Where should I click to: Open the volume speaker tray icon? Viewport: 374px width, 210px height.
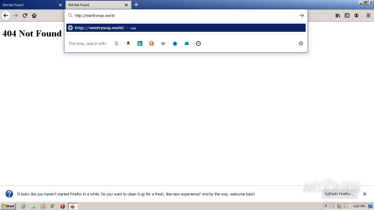click(x=332, y=206)
